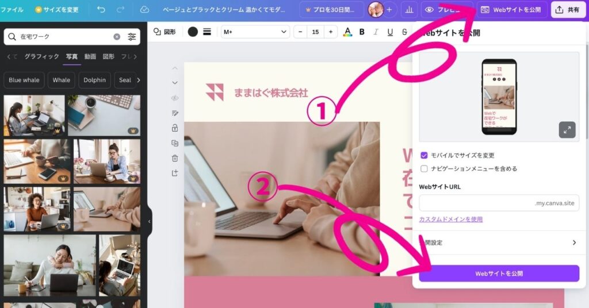Viewport: 589px width, 308px height.
Task: Delete the page with trash icon
Action: (x=175, y=158)
